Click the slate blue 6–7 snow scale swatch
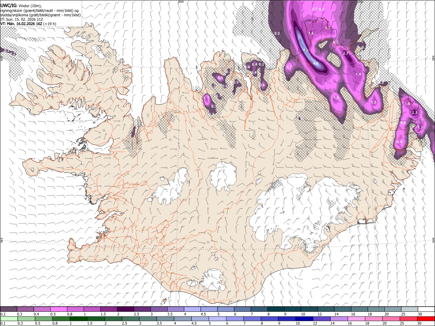435x326 pixels. pos(242,309)
